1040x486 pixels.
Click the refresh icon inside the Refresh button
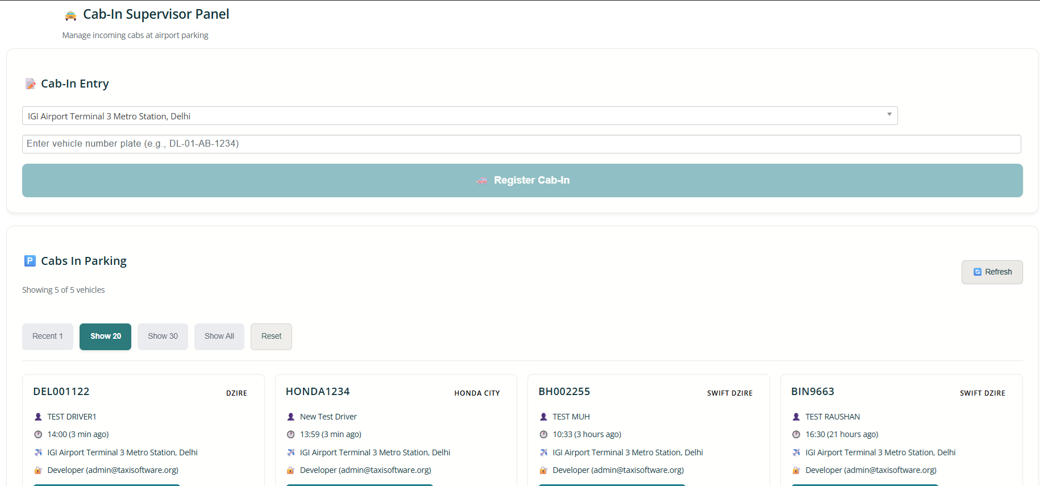point(977,272)
